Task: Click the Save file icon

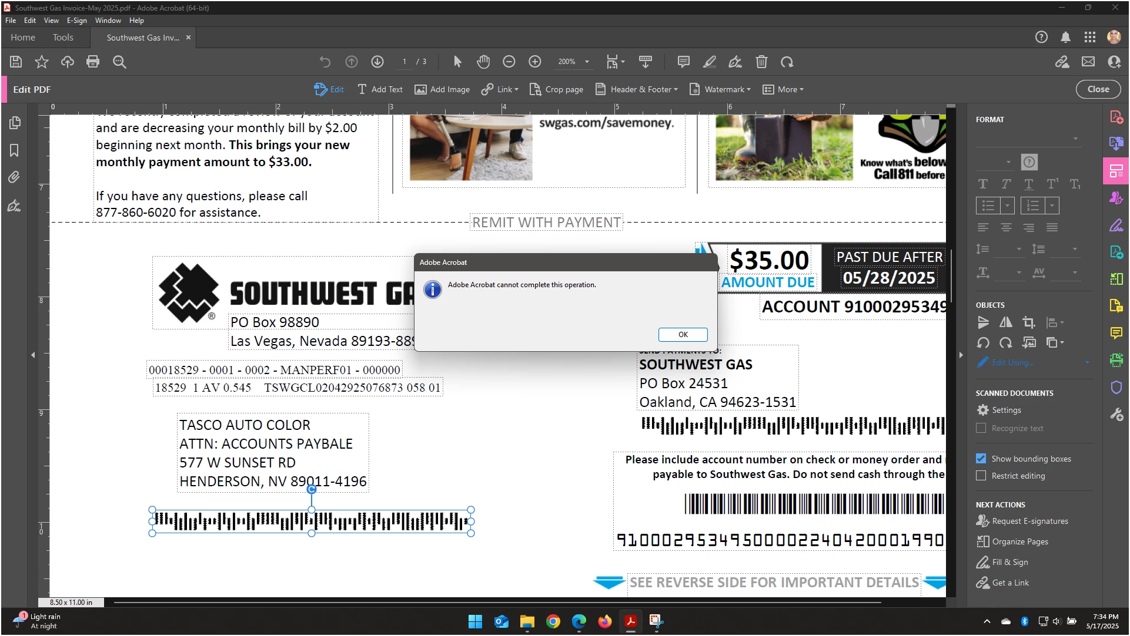Action: pyautogui.click(x=16, y=62)
